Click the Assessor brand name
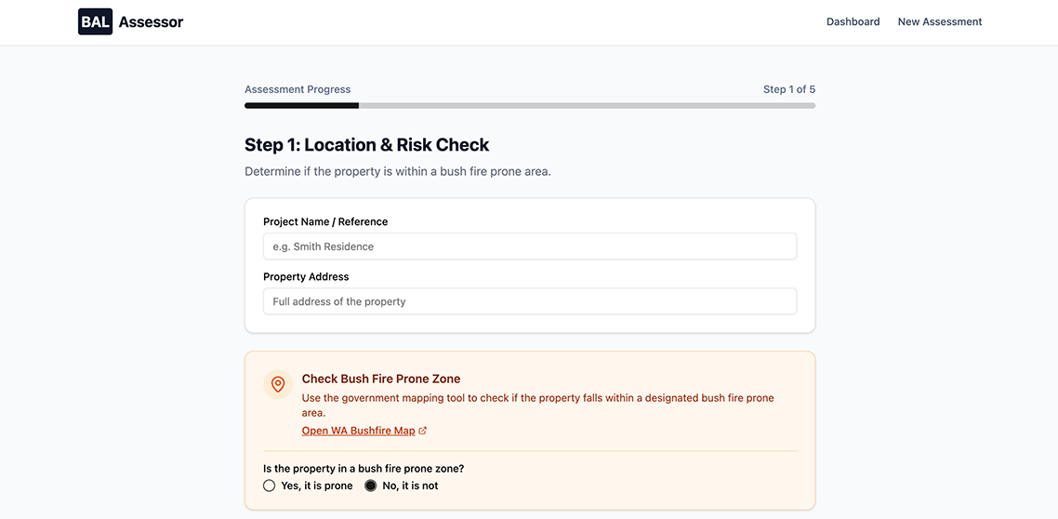Image resolution: width=1058 pixels, height=519 pixels. [x=151, y=21]
